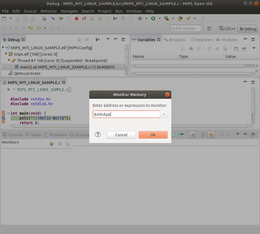
Task: Collapse the Thread #1 tree node
Action: coord(9,60)
